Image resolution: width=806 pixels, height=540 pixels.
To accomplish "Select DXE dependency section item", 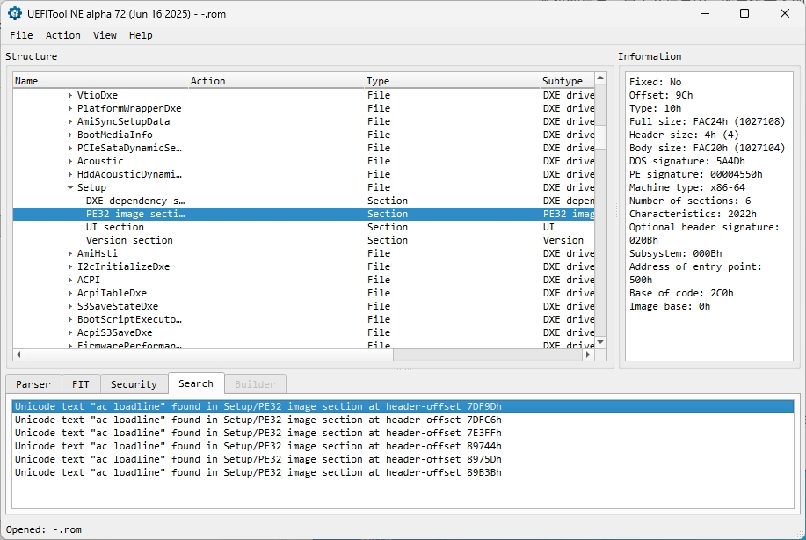I will (x=134, y=201).
